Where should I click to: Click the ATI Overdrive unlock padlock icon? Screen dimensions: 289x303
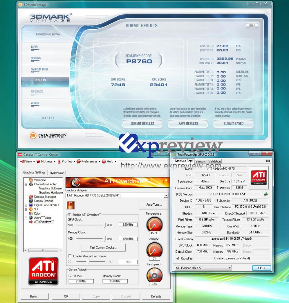(71, 205)
